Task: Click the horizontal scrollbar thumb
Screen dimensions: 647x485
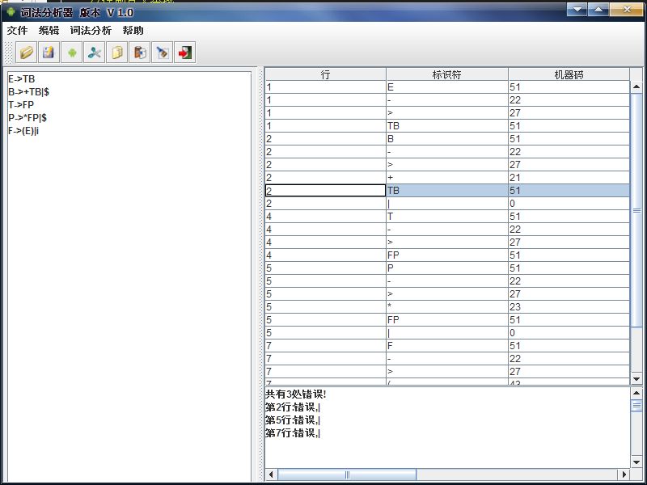Action: [x=347, y=474]
